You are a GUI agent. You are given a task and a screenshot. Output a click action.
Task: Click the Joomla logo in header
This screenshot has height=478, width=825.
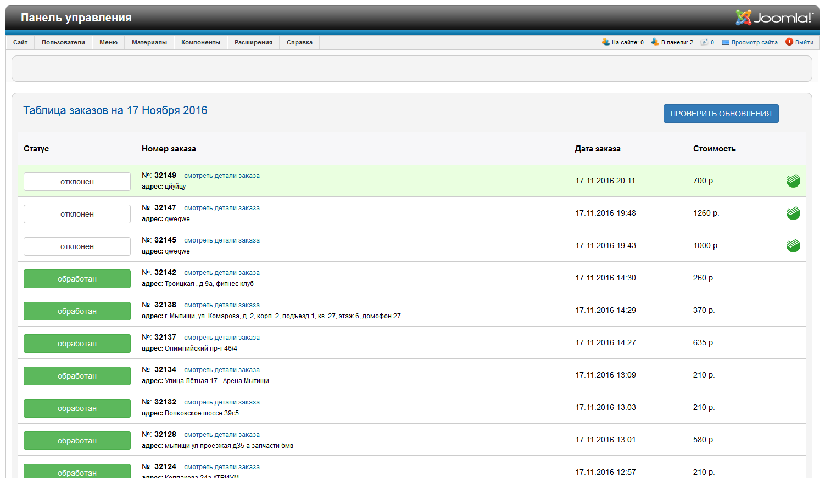(x=774, y=18)
